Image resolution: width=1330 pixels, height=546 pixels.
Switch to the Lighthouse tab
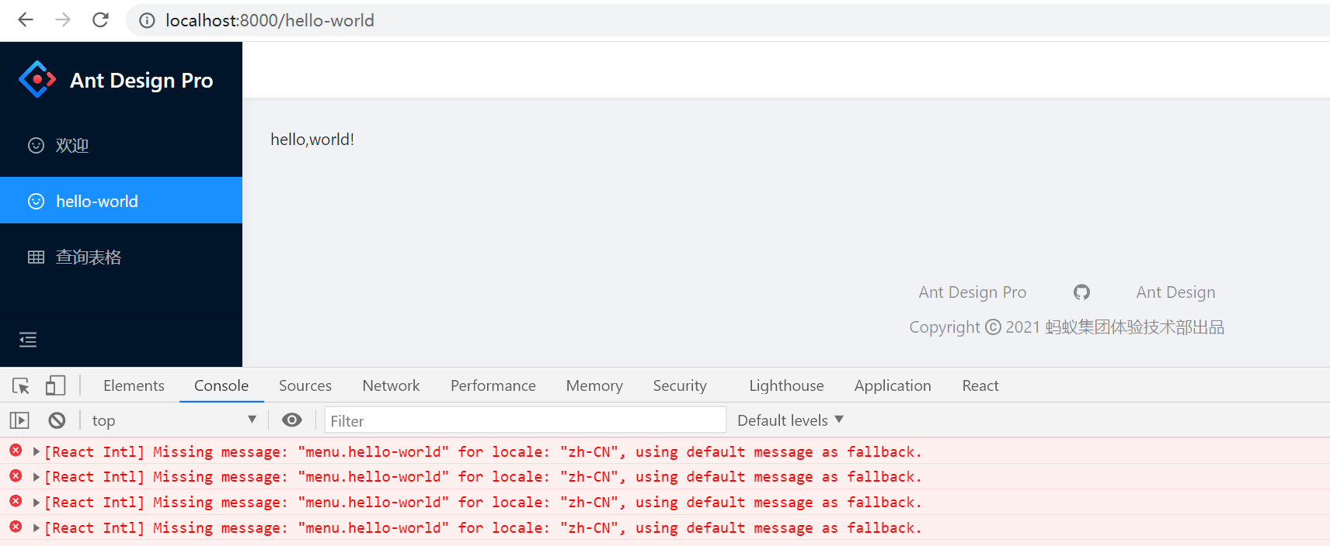click(786, 385)
